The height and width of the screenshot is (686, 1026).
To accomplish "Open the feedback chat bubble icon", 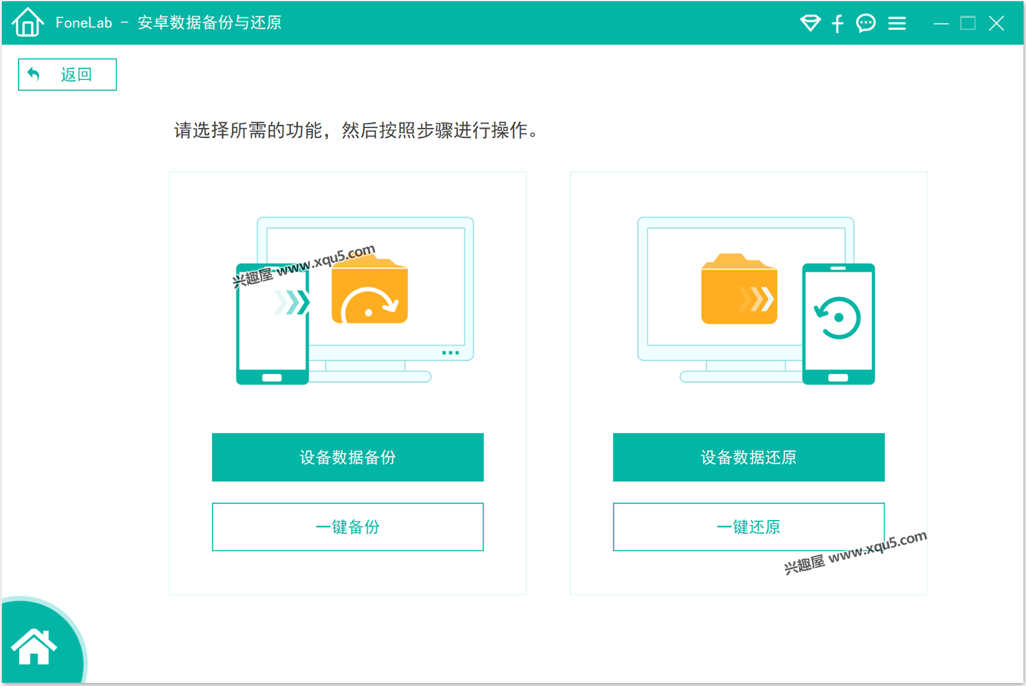I will tap(865, 24).
